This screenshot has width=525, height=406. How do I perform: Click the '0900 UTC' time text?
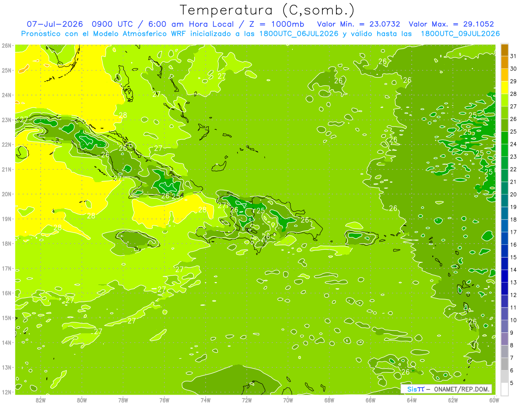tap(113, 24)
